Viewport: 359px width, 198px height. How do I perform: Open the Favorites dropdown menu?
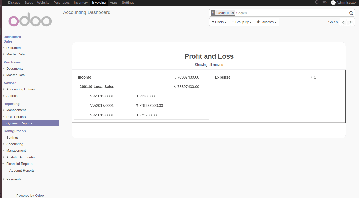coord(267,22)
